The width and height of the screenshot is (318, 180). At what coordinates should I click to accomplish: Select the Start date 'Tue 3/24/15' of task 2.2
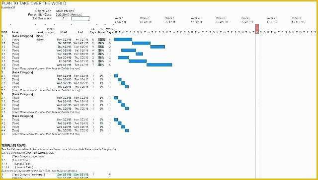[x=64, y=79]
